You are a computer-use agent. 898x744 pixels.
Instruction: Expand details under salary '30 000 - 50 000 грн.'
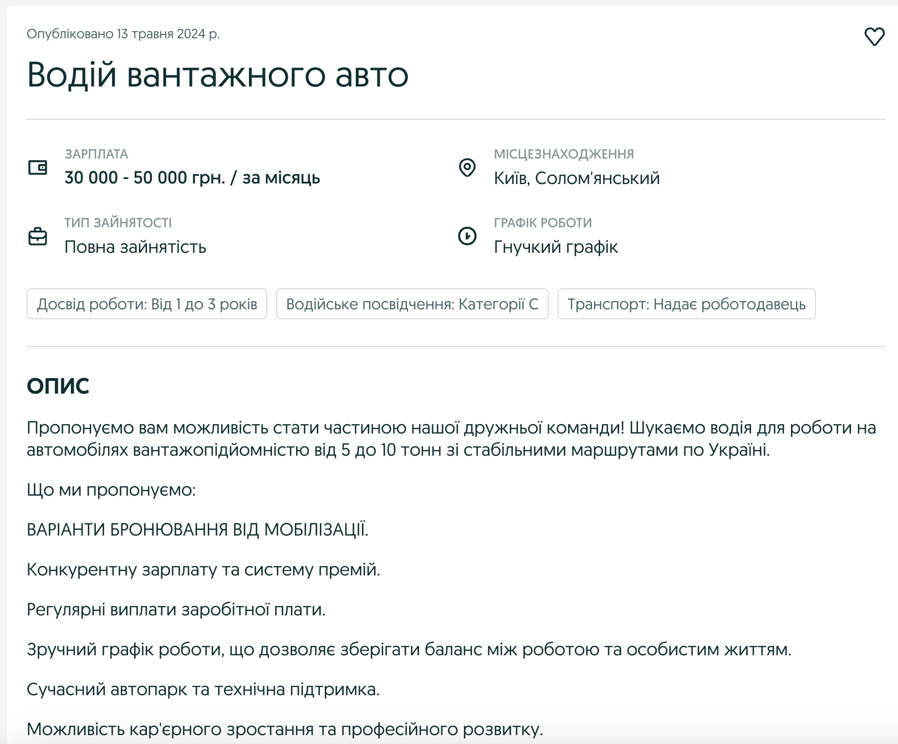pyautogui.click(x=192, y=178)
